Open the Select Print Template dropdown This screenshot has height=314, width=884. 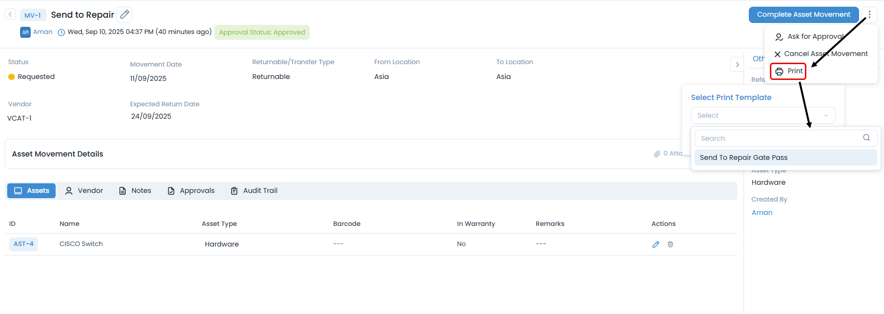pos(762,115)
